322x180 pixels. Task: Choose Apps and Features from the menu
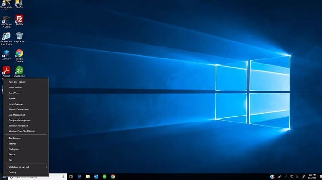(x=26, y=82)
